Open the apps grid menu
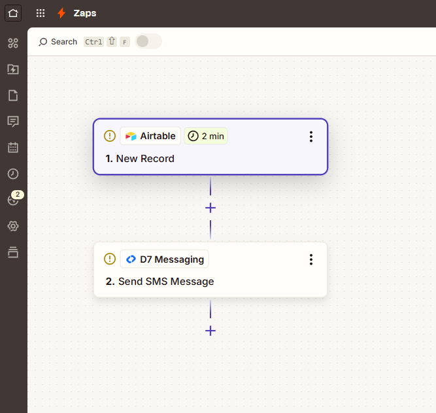Image resolution: width=436 pixels, height=413 pixels. pos(41,13)
